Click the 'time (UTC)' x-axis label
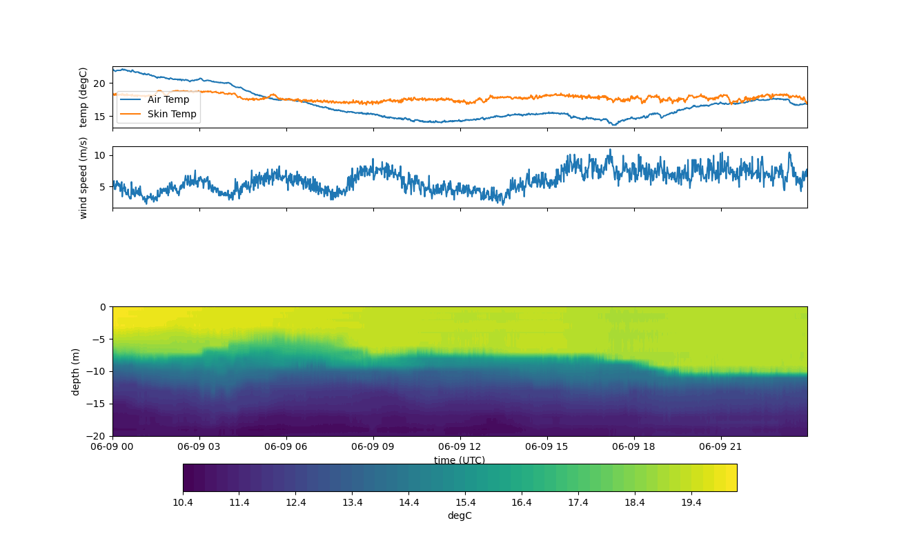897x552 pixels. coord(460,460)
